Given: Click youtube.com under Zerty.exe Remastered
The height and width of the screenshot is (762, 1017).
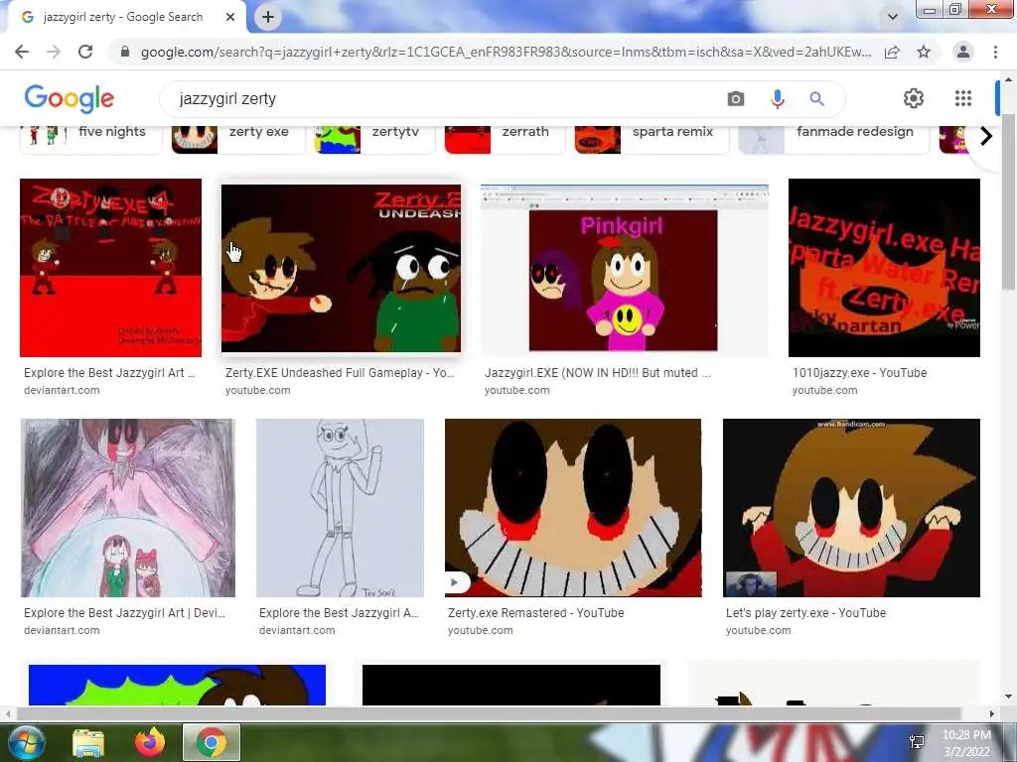Looking at the screenshot, I should click(x=480, y=630).
